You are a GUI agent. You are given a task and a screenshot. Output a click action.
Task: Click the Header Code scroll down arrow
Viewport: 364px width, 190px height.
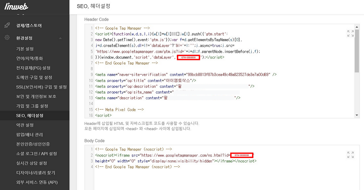(357, 115)
